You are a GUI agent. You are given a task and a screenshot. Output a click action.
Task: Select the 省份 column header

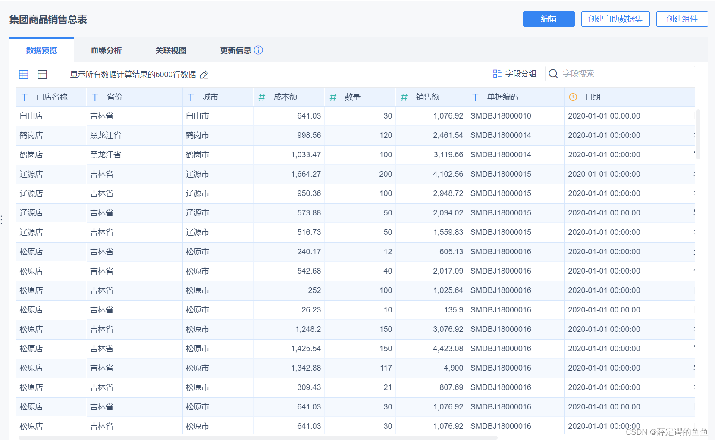coord(135,97)
